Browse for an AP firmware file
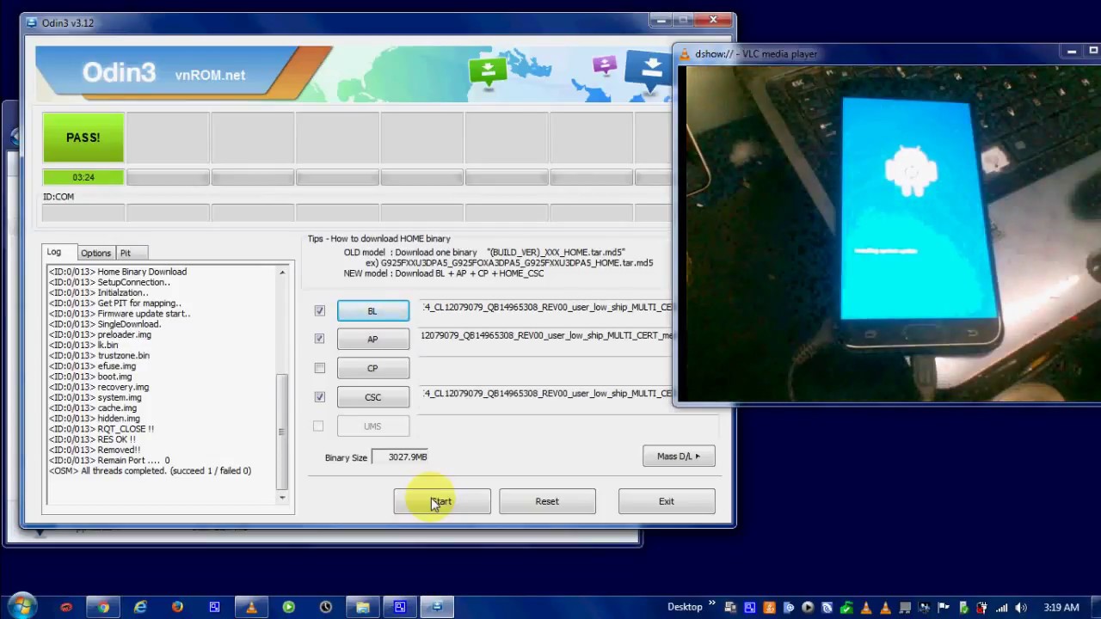 tap(372, 340)
